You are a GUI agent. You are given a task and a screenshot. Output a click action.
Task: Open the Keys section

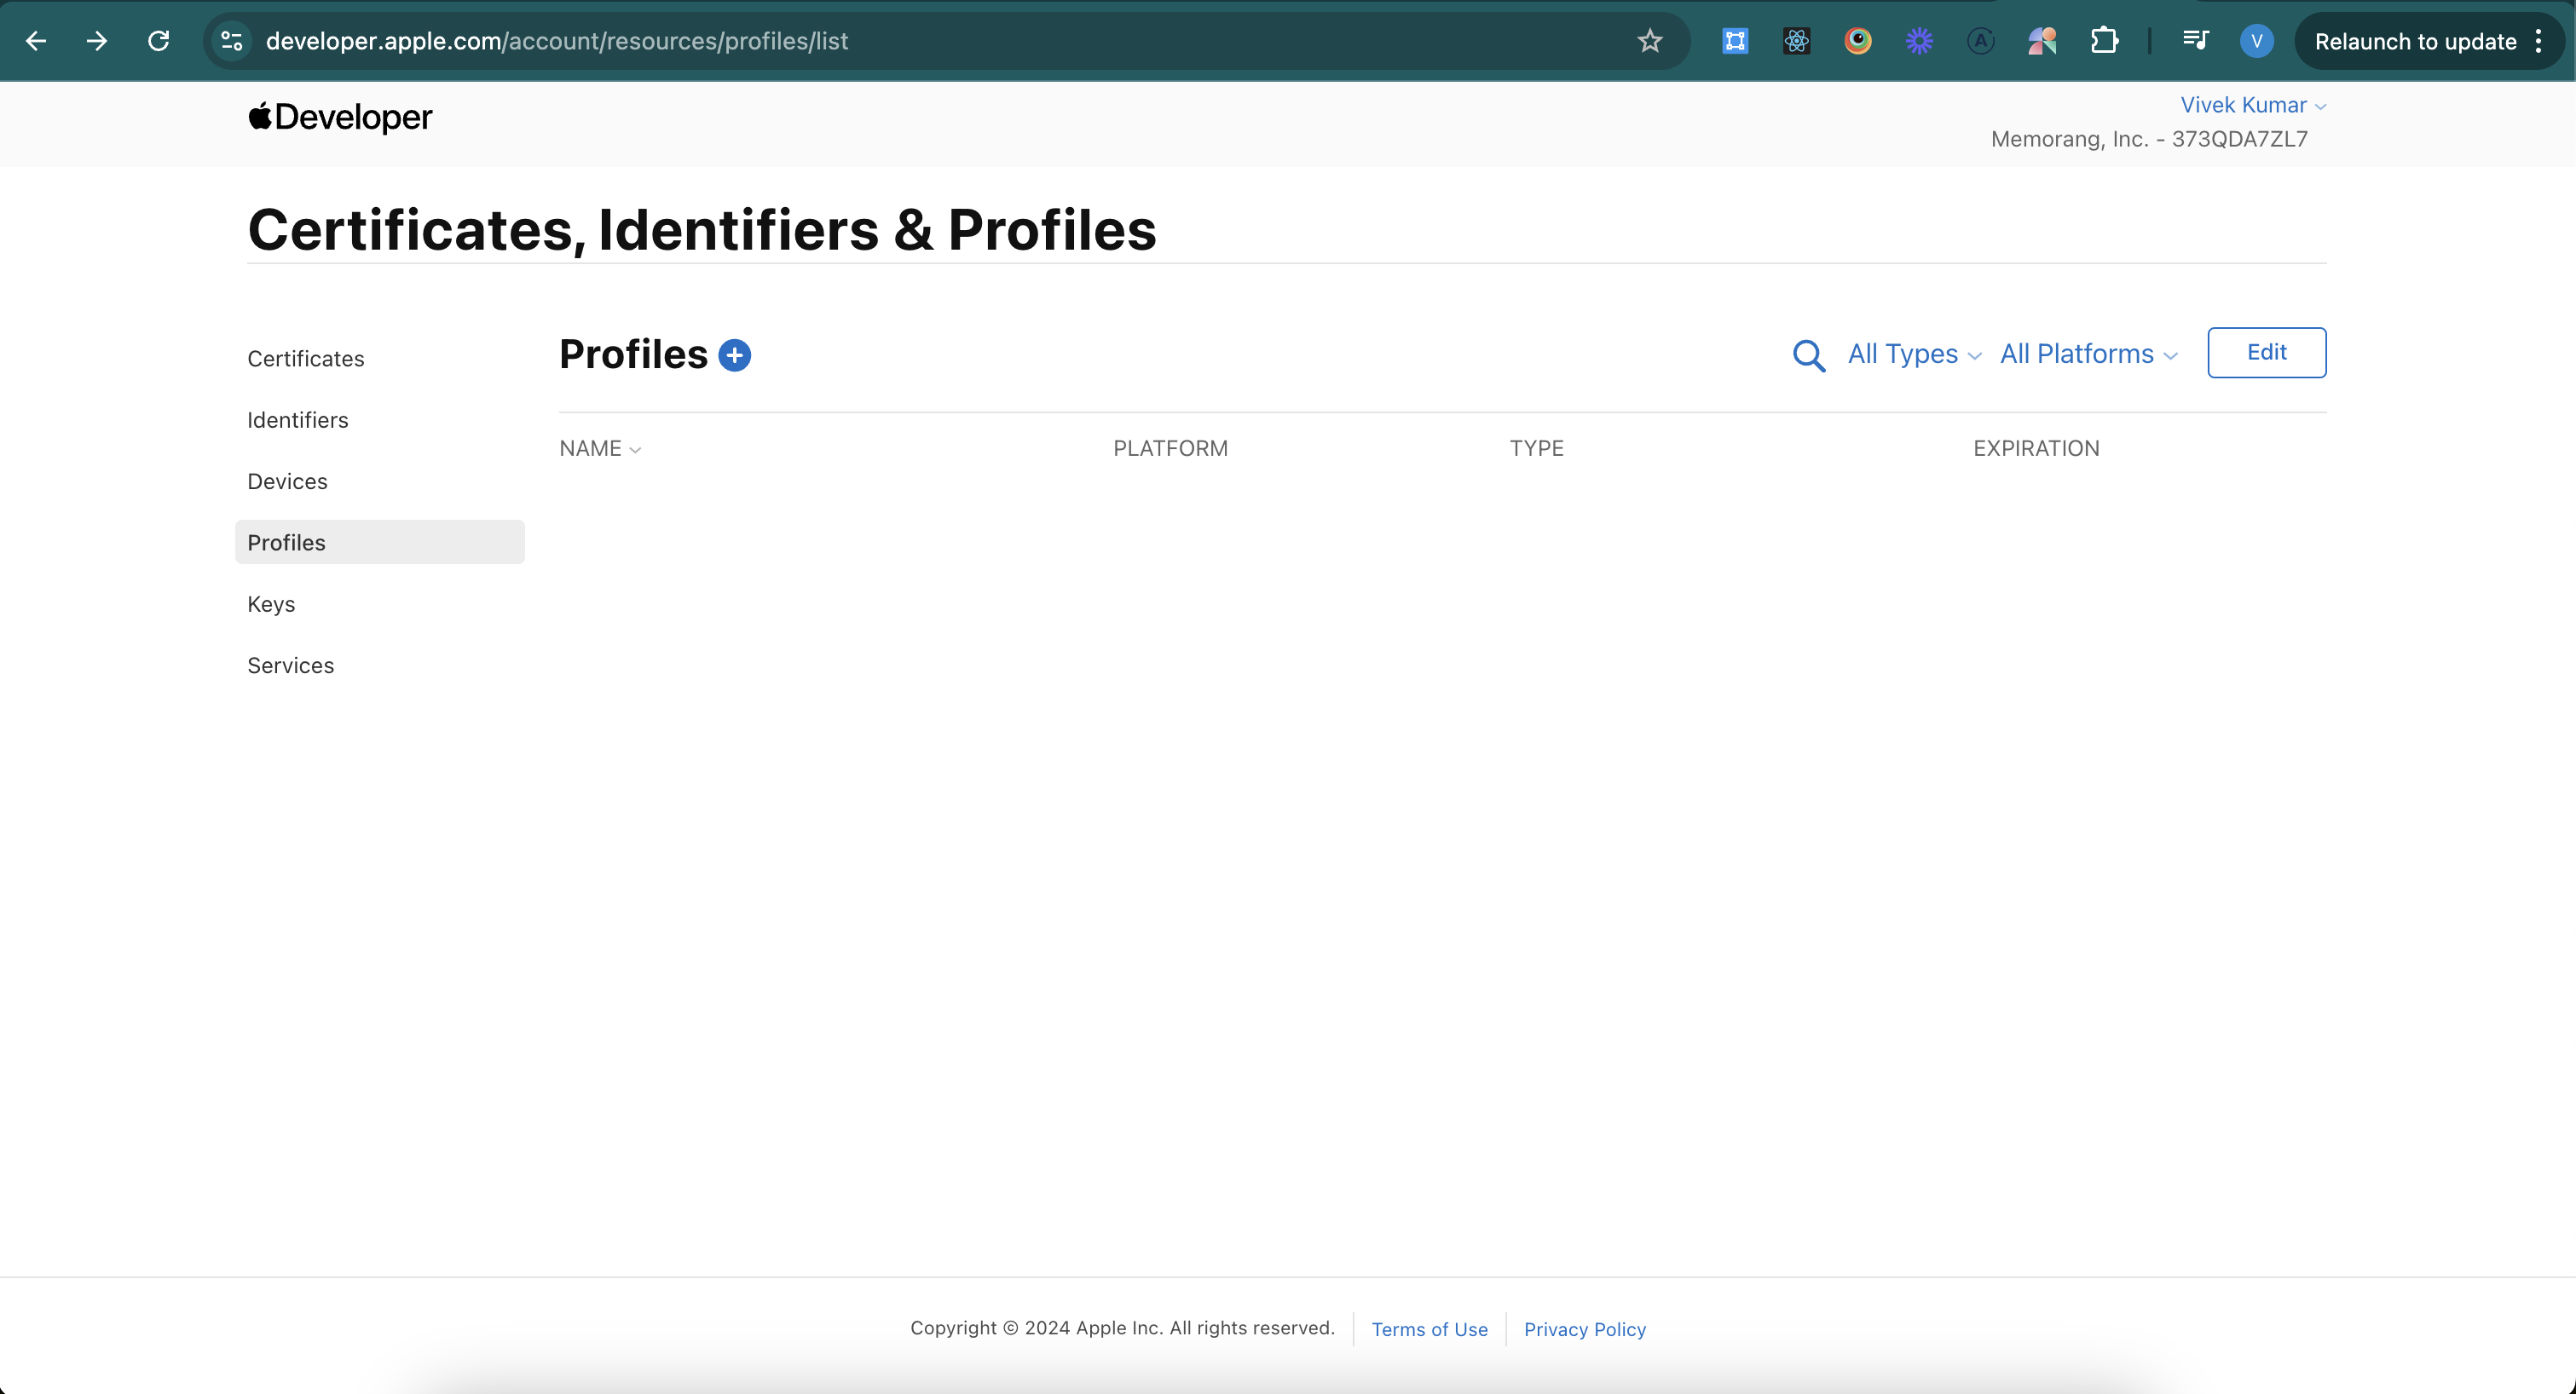tap(271, 603)
